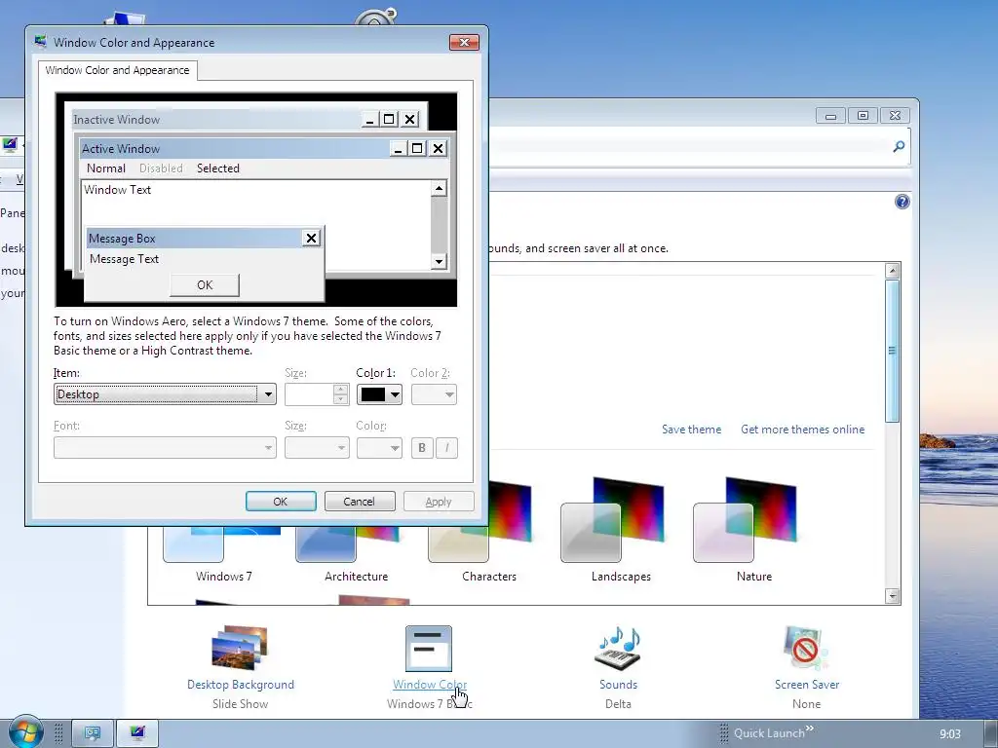
Task: Click Cancel in the Window Color dialog
Action: pyautogui.click(x=360, y=502)
